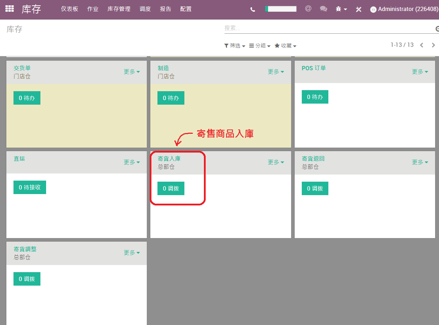Open the chat conversations icon
The height and width of the screenshot is (325, 439).
(x=323, y=9)
